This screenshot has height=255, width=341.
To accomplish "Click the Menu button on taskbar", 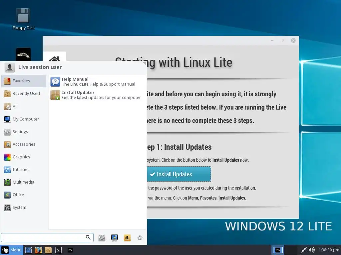I will pos(12,250).
